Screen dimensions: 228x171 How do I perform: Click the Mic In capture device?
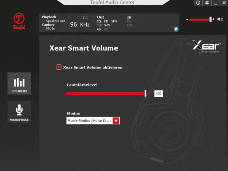coord(51,29)
